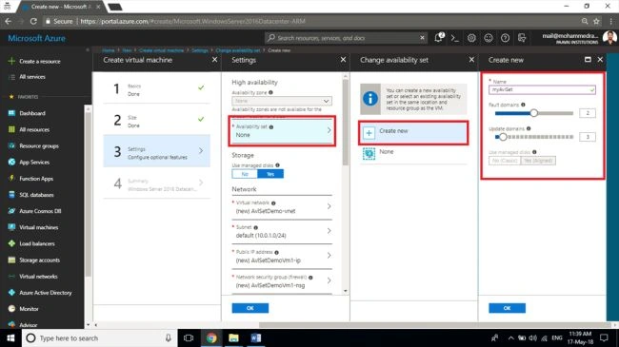Open All services list

(x=32, y=77)
